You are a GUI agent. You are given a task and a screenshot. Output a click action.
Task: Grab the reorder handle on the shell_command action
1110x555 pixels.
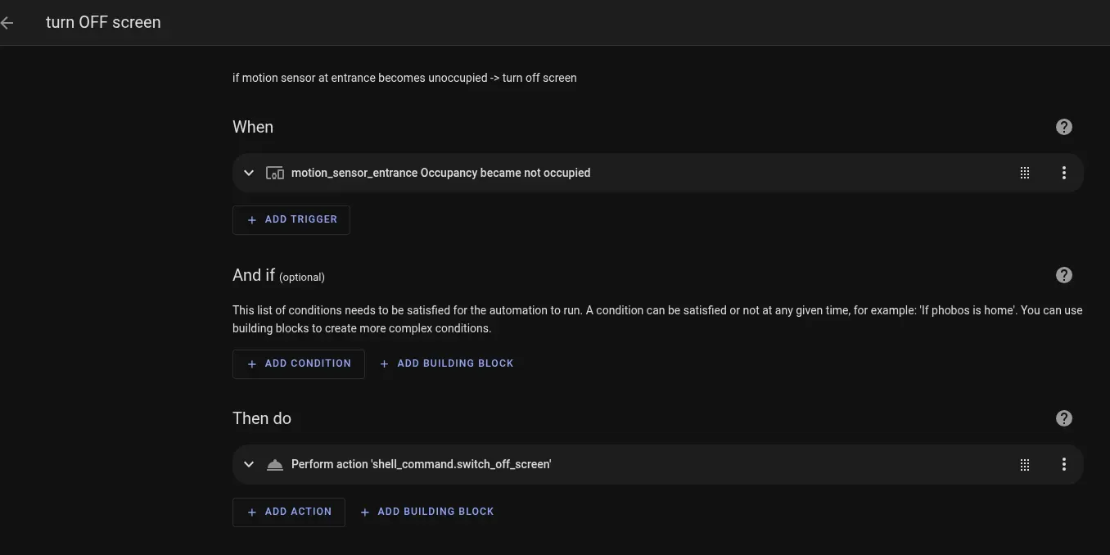tap(1024, 464)
